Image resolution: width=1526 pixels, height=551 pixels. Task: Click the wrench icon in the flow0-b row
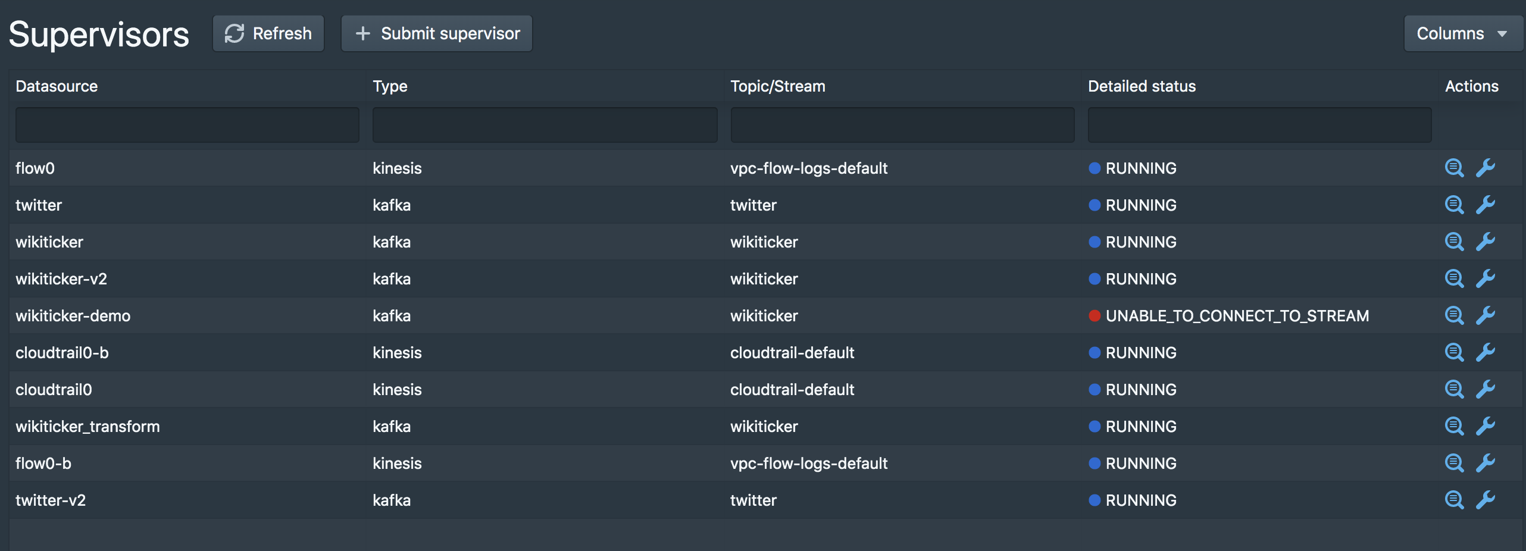click(1486, 464)
